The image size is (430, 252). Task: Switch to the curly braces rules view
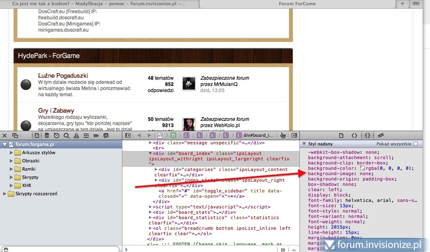click(x=368, y=135)
